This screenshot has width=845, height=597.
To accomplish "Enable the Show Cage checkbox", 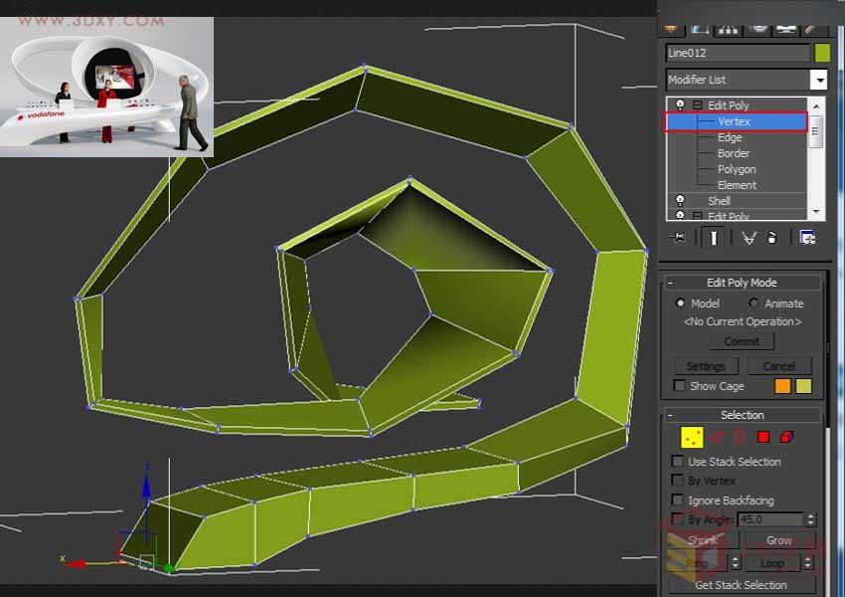I will pyautogui.click(x=680, y=386).
